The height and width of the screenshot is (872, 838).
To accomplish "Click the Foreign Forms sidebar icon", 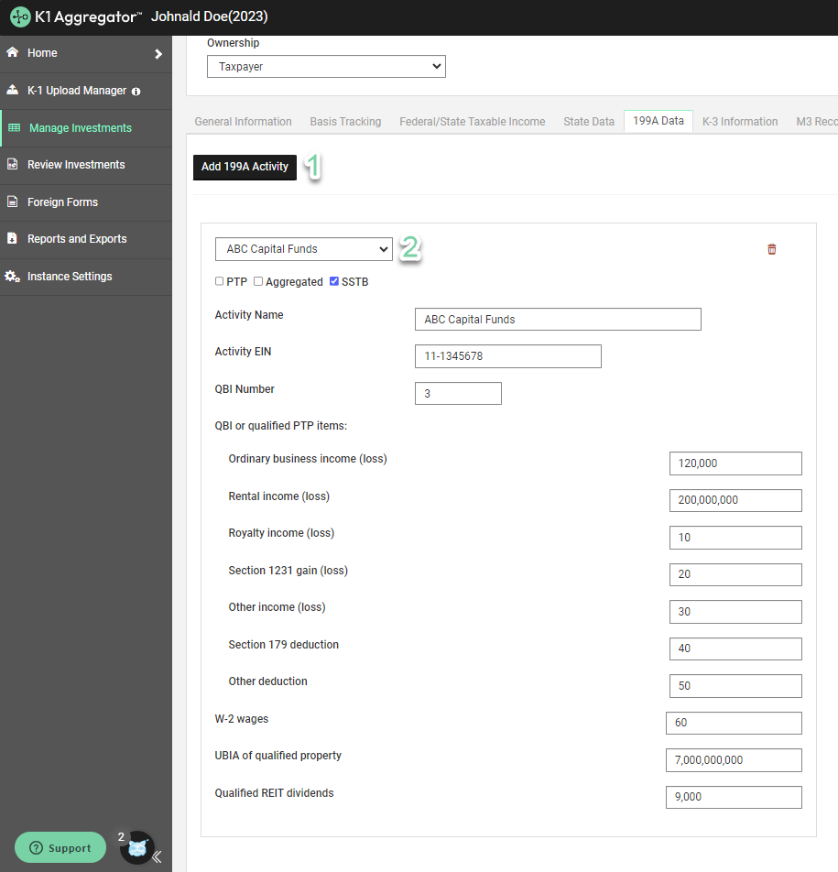I will click(13, 202).
